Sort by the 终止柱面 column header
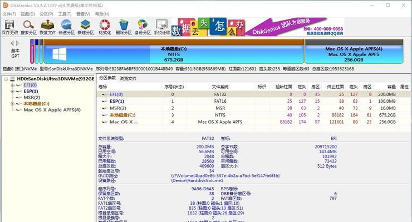 click(x=335, y=87)
